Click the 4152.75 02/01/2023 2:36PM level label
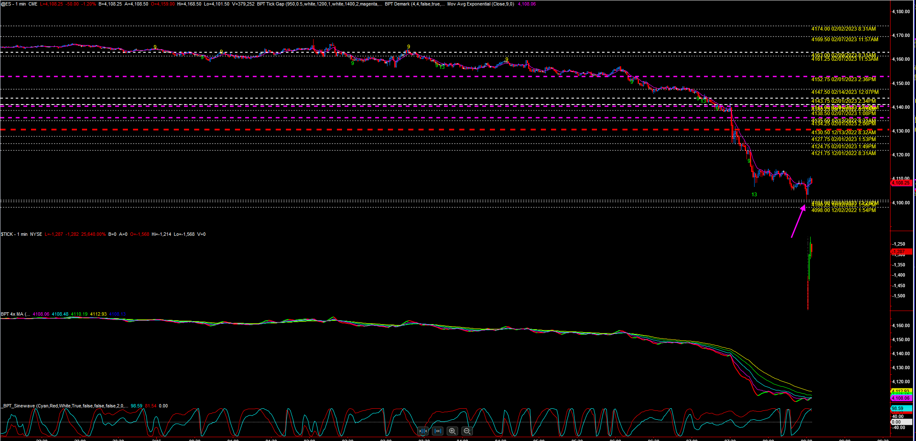Viewport: 916px width, 441px height. point(843,79)
